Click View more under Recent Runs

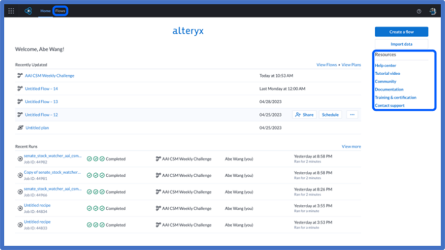(x=351, y=147)
